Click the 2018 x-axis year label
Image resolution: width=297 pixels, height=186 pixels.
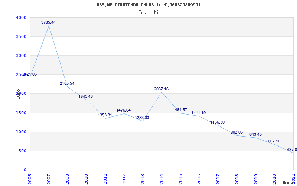click(236, 179)
